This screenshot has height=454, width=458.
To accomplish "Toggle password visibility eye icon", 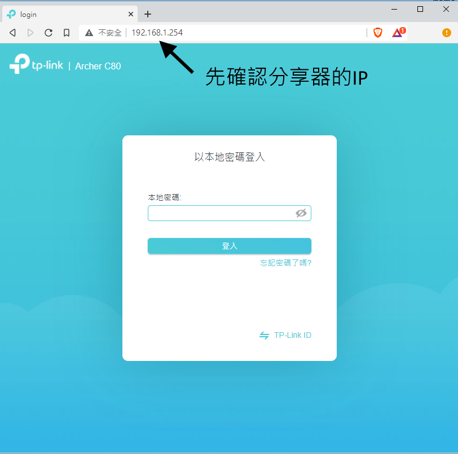I will 301,213.
